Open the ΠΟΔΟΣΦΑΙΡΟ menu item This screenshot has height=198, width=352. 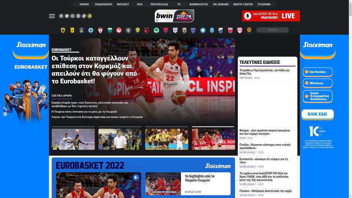[103, 4]
